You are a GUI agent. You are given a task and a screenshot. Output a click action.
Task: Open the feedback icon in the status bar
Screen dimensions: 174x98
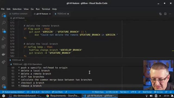[x=166, y=92]
